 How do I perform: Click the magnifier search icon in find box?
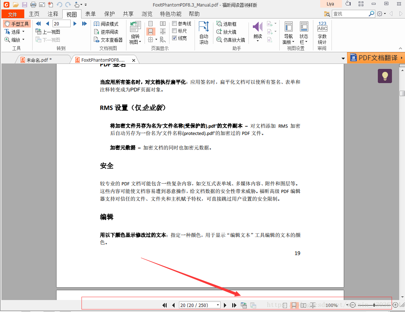point(371,13)
